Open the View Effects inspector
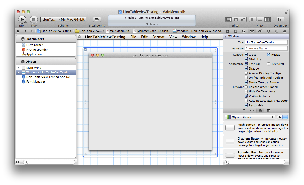This screenshot has height=185, width=304. click(285, 31)
